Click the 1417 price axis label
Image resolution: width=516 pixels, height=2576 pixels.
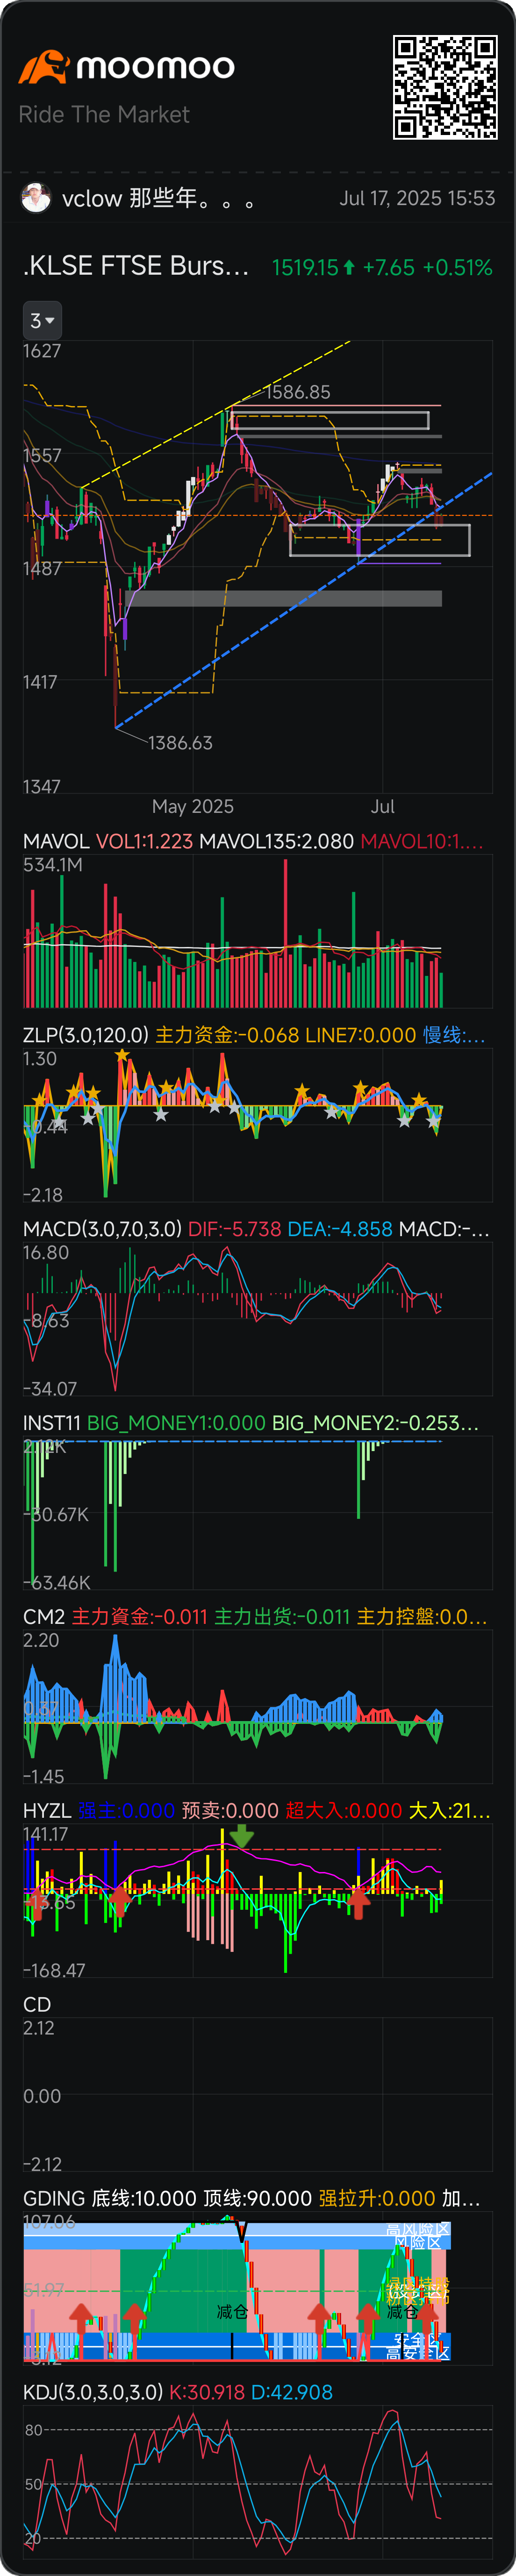tap(42, 682)
